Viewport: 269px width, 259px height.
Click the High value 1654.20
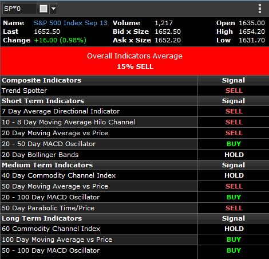(252, 32)
